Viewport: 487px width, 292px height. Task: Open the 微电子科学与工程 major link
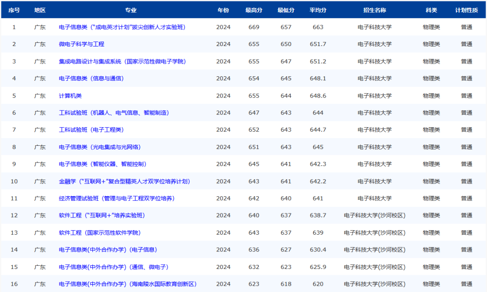81,44
